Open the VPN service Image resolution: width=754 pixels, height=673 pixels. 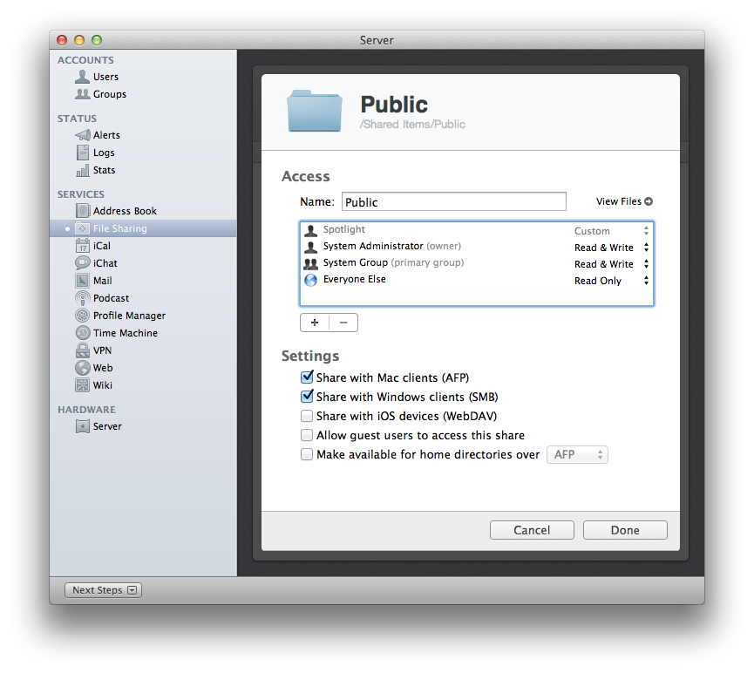click(x=143, y=350)
